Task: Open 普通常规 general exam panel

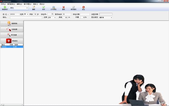Action: coord(12,23)
